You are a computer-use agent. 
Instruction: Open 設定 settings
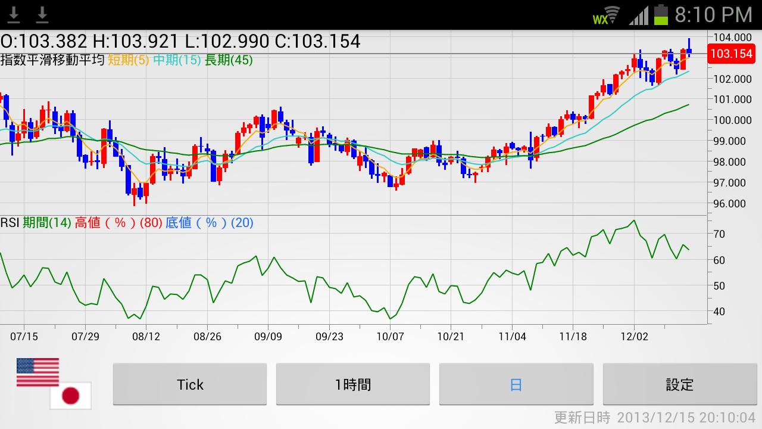coord(679,384)
